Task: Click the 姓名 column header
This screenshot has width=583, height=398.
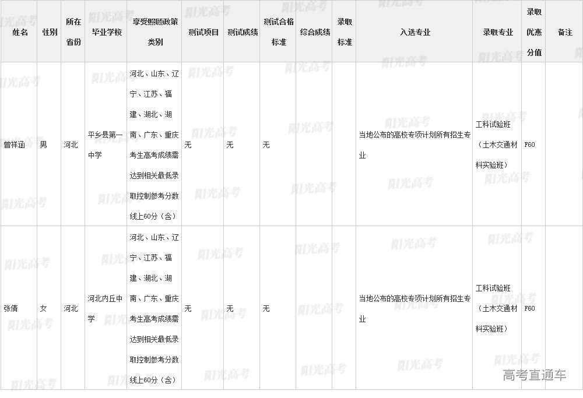Action: click(20, 33)
